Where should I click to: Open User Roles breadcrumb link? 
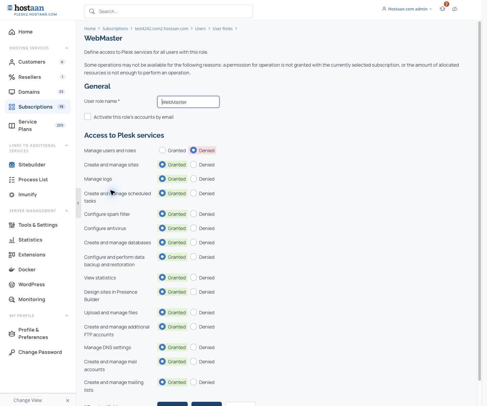click(223, 29)
